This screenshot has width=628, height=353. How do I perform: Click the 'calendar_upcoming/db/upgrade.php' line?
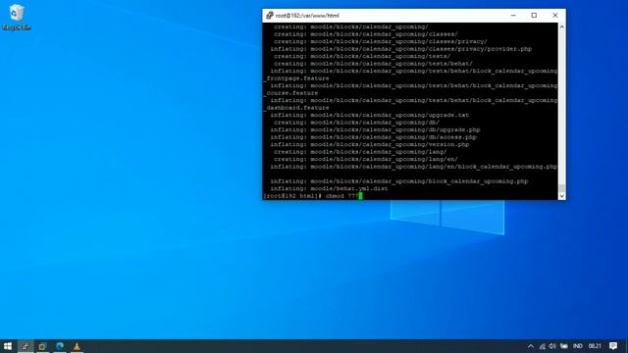[x=375, y=129]
